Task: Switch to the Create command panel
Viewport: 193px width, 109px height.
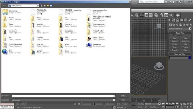Action: tap(169, 20)
